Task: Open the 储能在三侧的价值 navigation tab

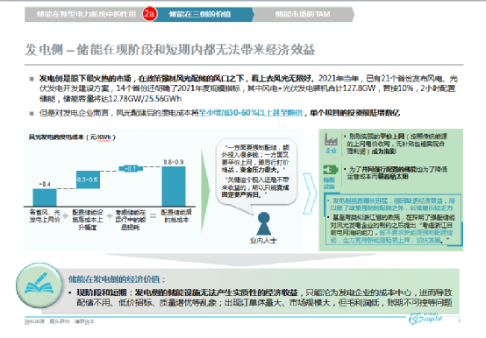Action: coord(200,14)
